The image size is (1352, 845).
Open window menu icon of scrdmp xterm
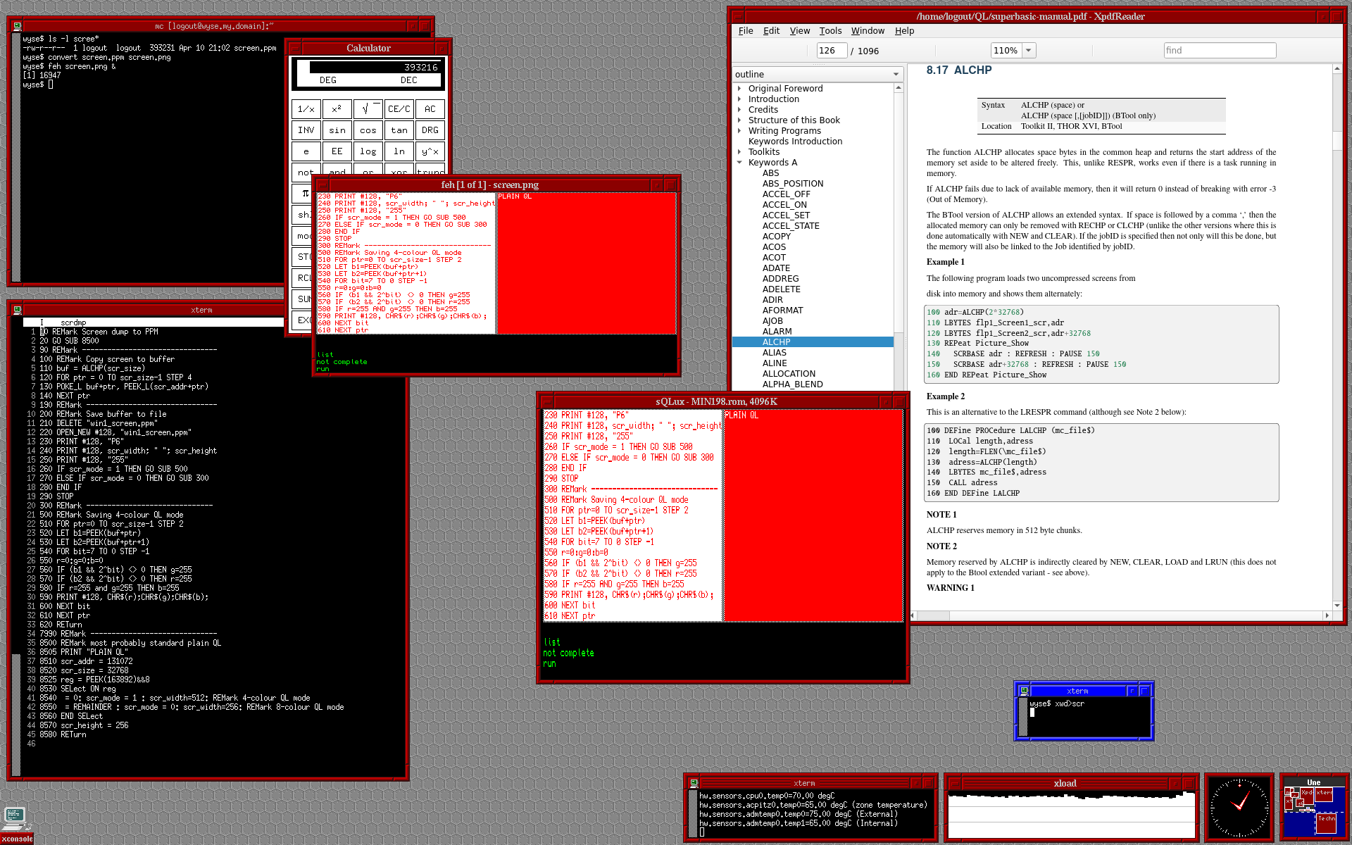pos(18,310)
